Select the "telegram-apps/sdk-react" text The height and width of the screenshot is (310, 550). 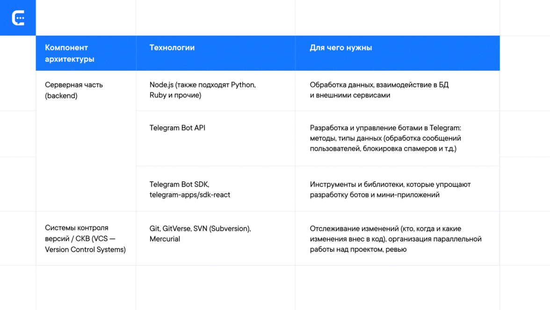click(x=190, y=195)
